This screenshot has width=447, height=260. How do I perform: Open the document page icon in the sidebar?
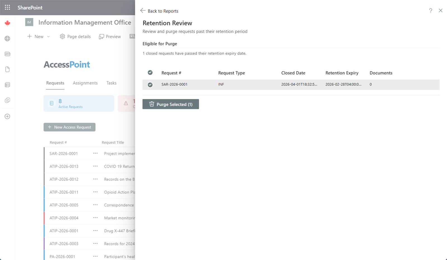point(7,69)
